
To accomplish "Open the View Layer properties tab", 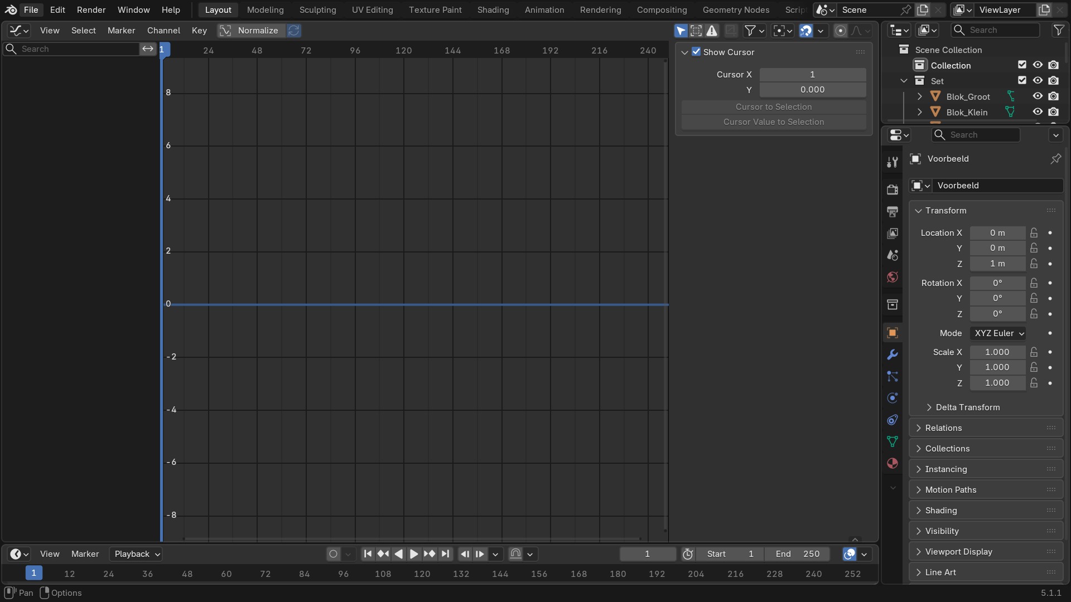I will point(893,233).
